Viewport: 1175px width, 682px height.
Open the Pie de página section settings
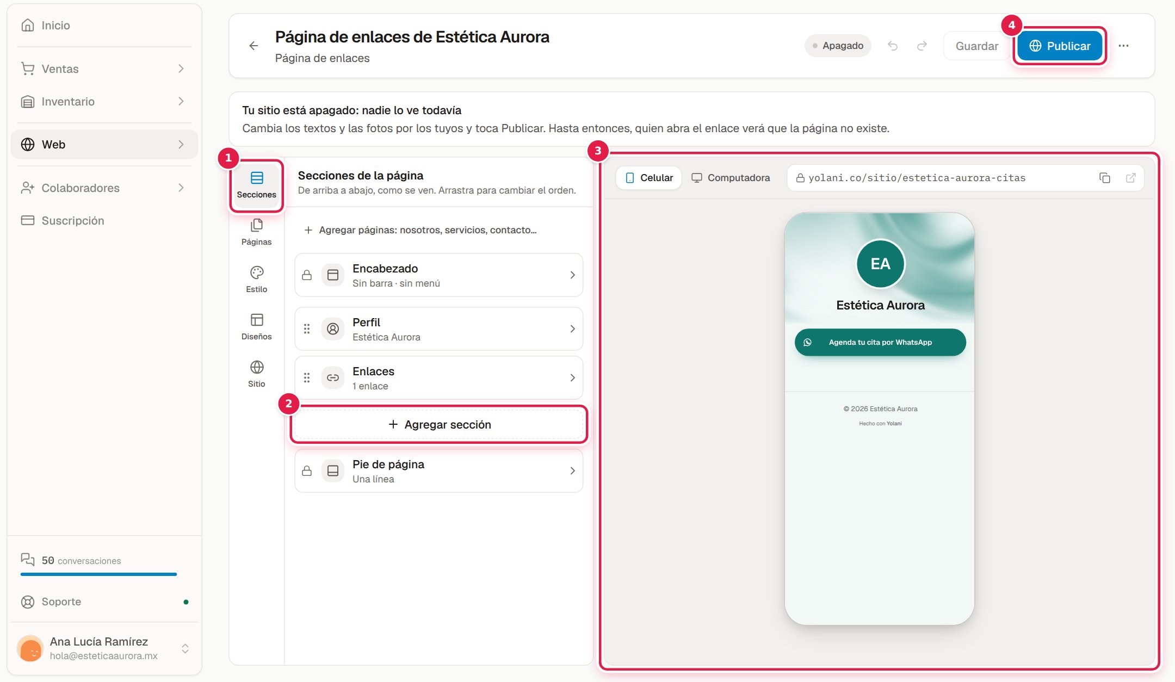[439, 471]
